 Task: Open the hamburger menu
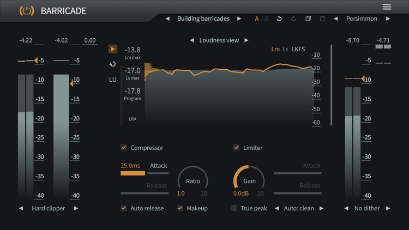click(387, 7)
